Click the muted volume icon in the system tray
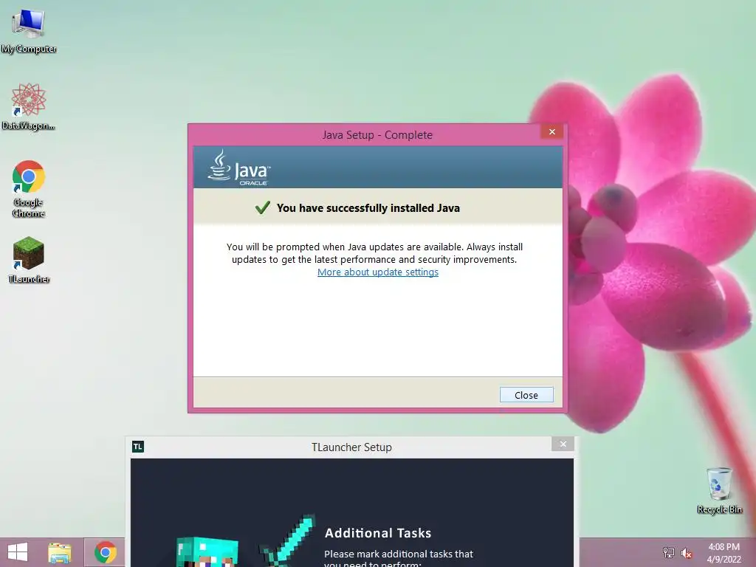756x567 pixels. tap(687, 553)
